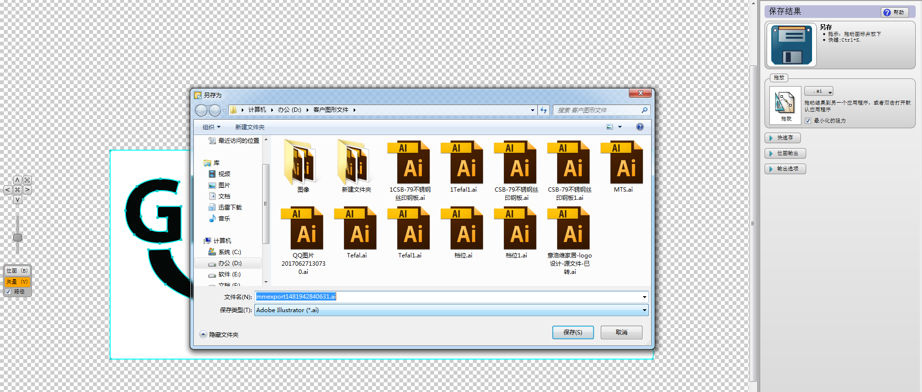Click the 取消 button

(x=621, y=332)
